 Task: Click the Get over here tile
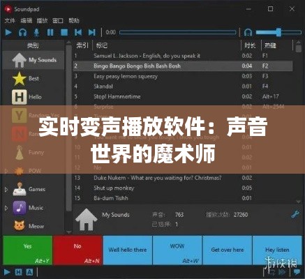coord(228,250)
